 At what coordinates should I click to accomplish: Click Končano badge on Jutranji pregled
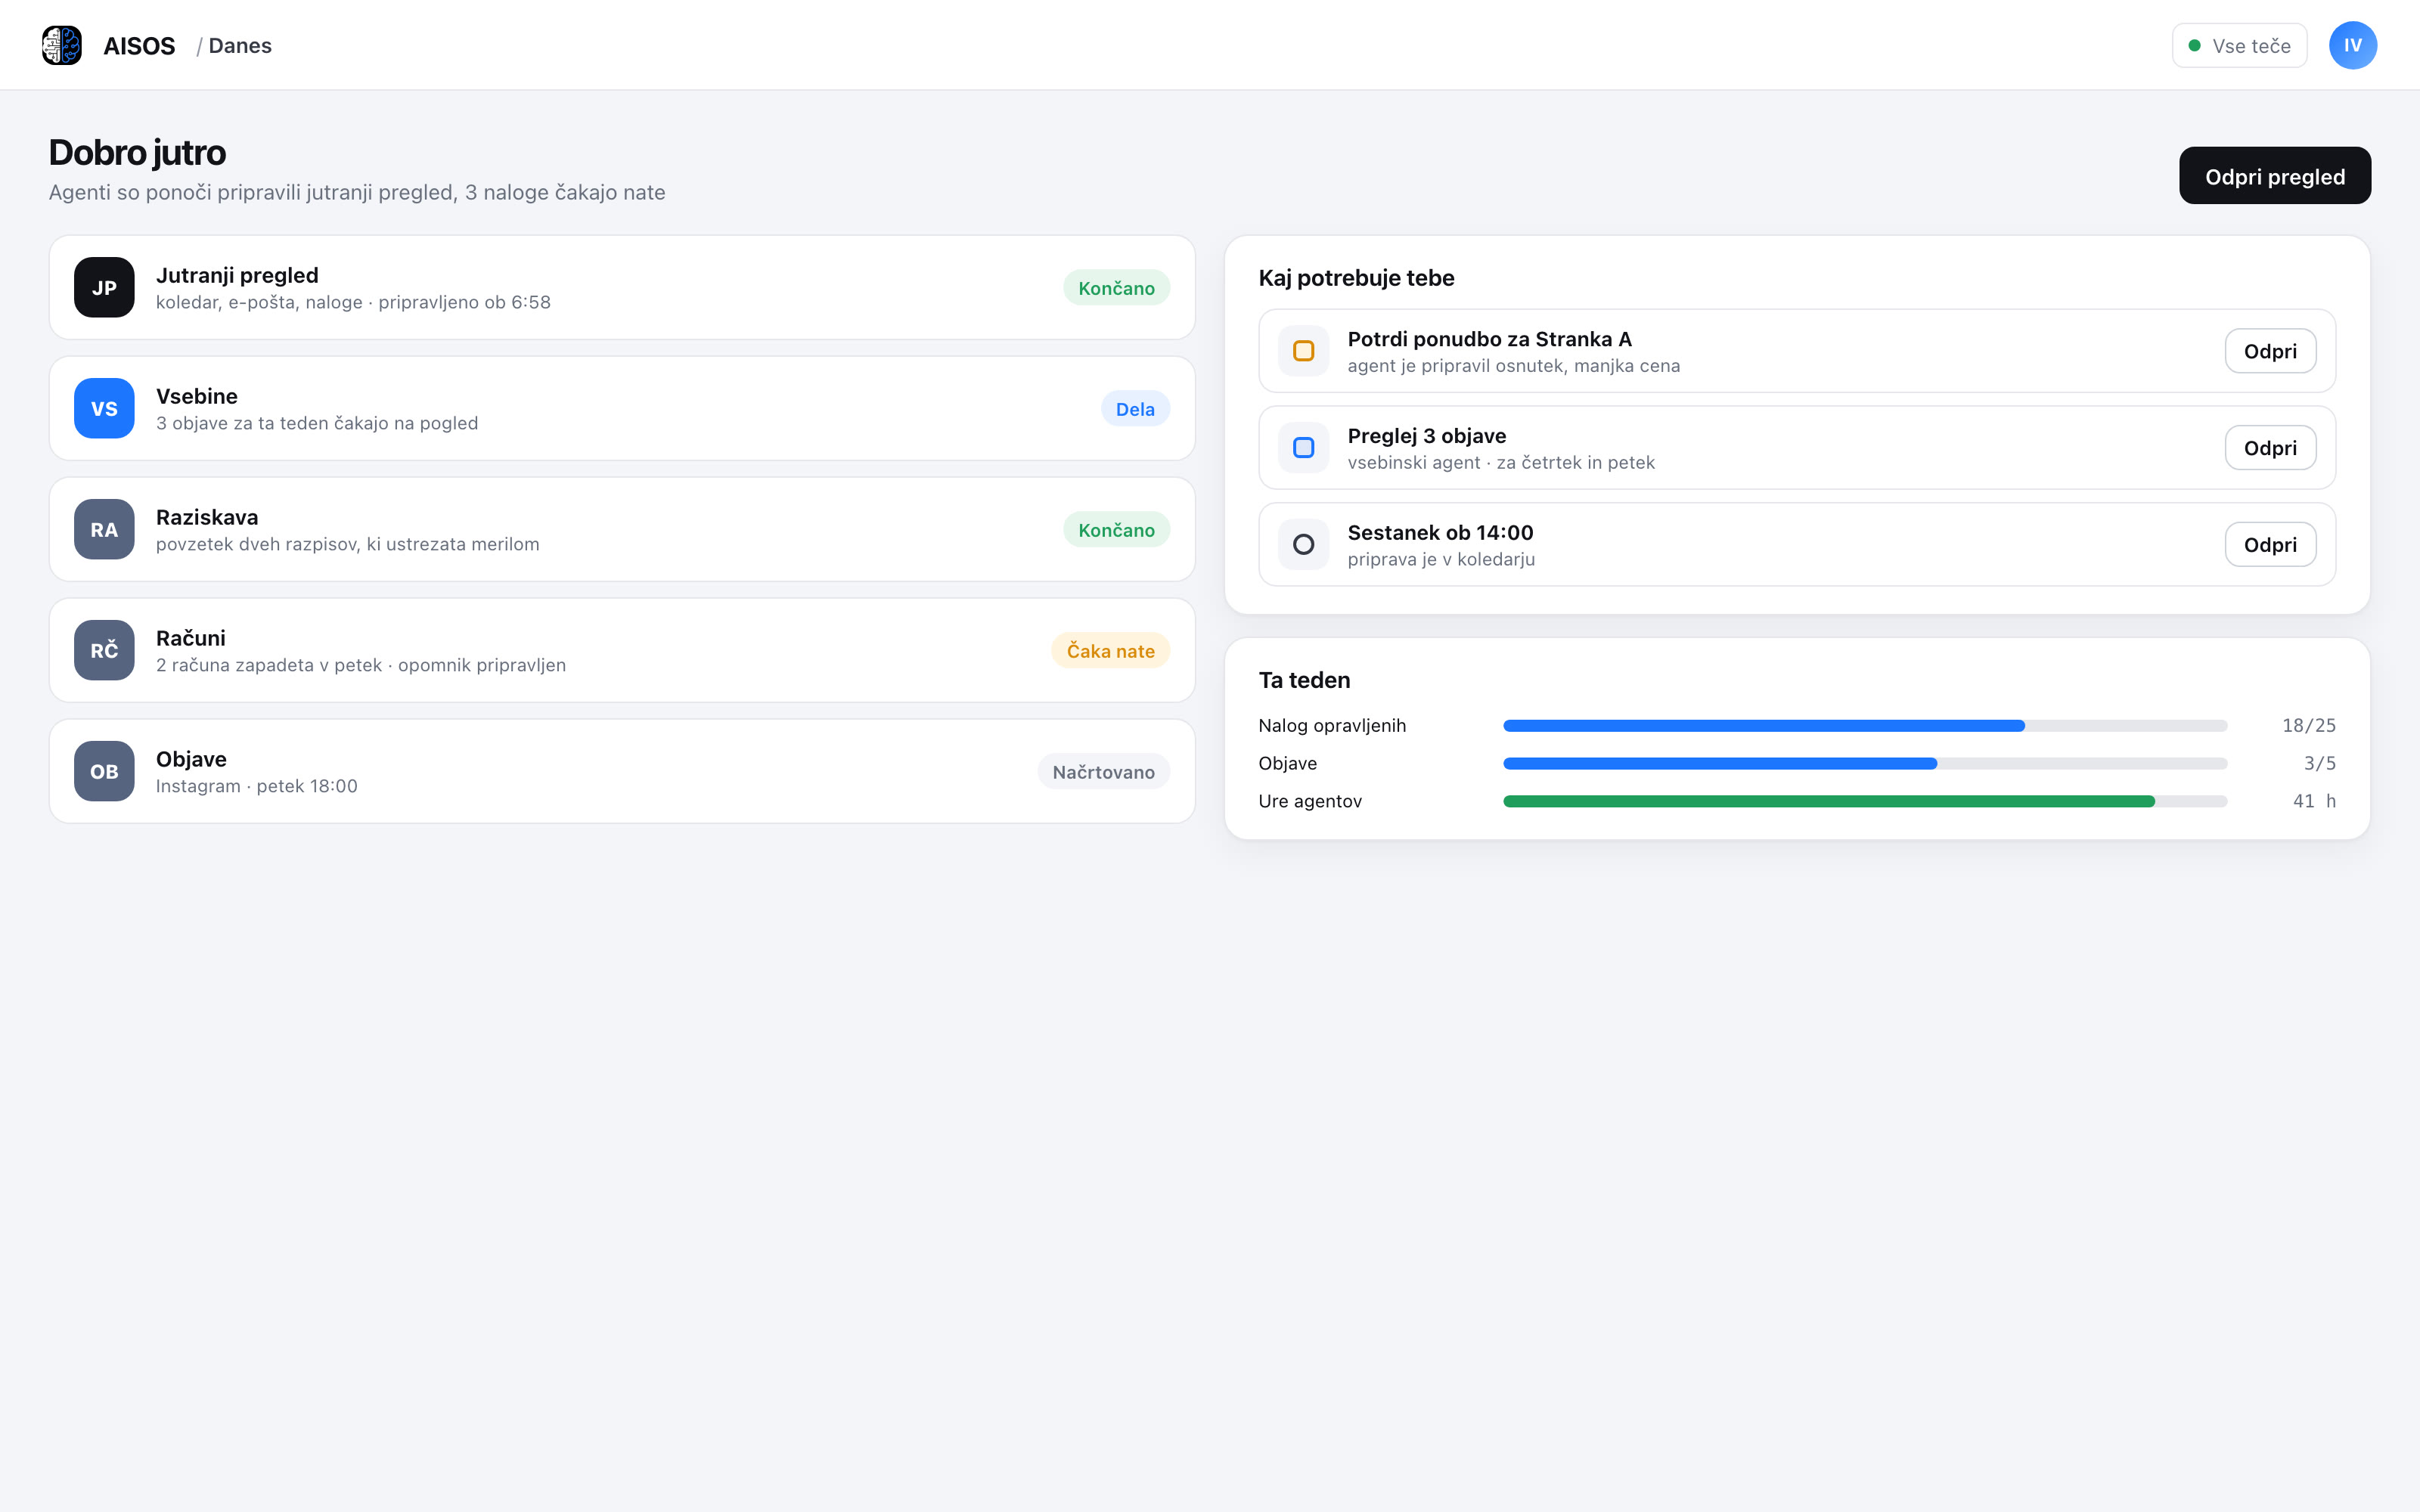[x=1116, y=288]
